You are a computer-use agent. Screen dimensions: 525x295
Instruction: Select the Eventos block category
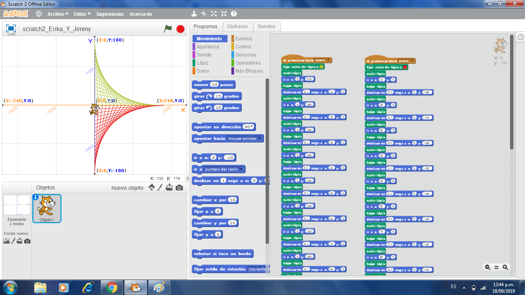coord(244,38)
